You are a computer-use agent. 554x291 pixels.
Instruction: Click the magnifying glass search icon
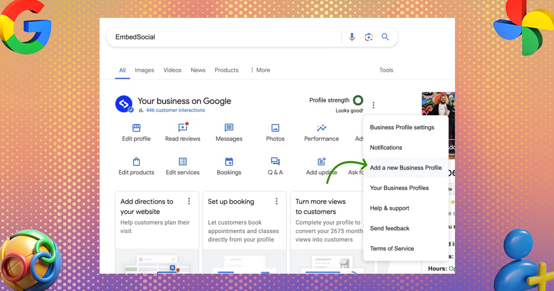point(385,37)
